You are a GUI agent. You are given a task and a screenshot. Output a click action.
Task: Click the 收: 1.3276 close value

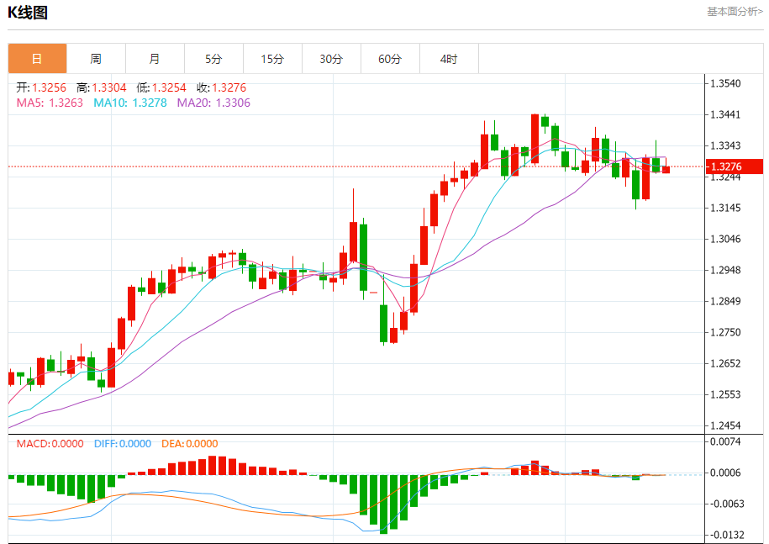[x=222, y=87]
